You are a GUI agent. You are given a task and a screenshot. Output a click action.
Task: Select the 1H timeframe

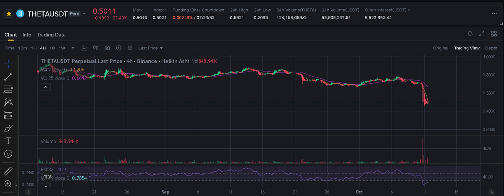[34, 48]
